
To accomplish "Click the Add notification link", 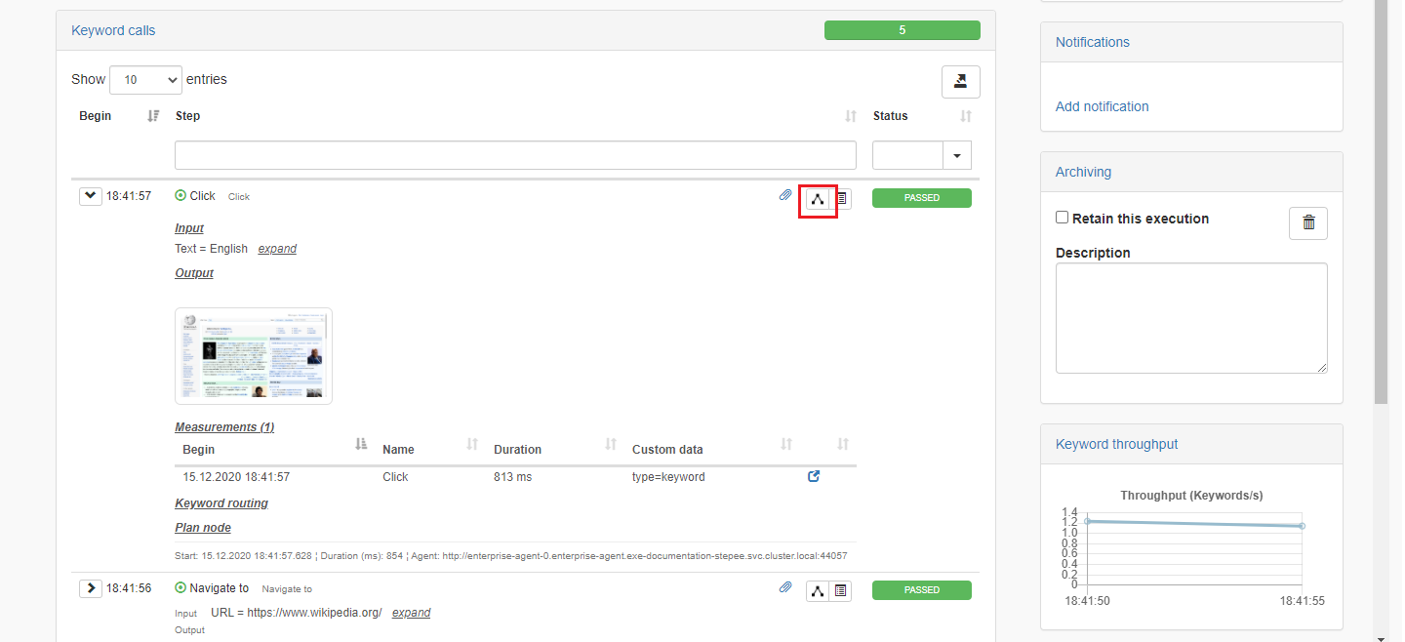I will tap(1102, 106).
